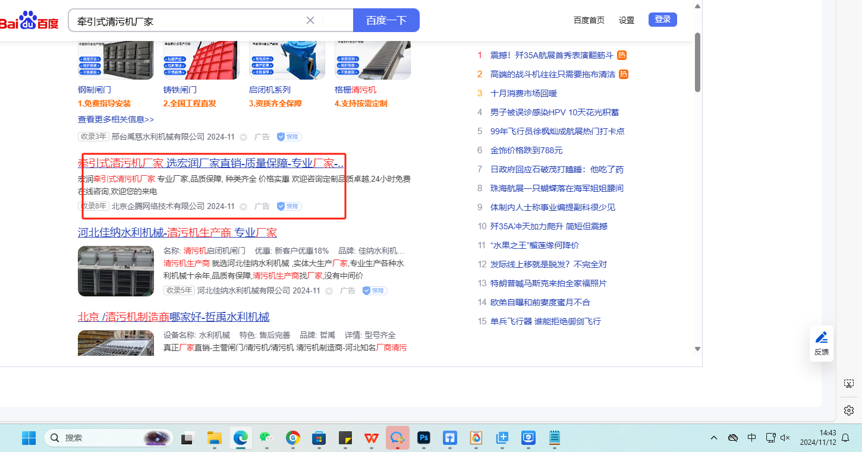The image size is (862, 452).
Task: Click the 格栅清污机 link
Action: [356, 90]
